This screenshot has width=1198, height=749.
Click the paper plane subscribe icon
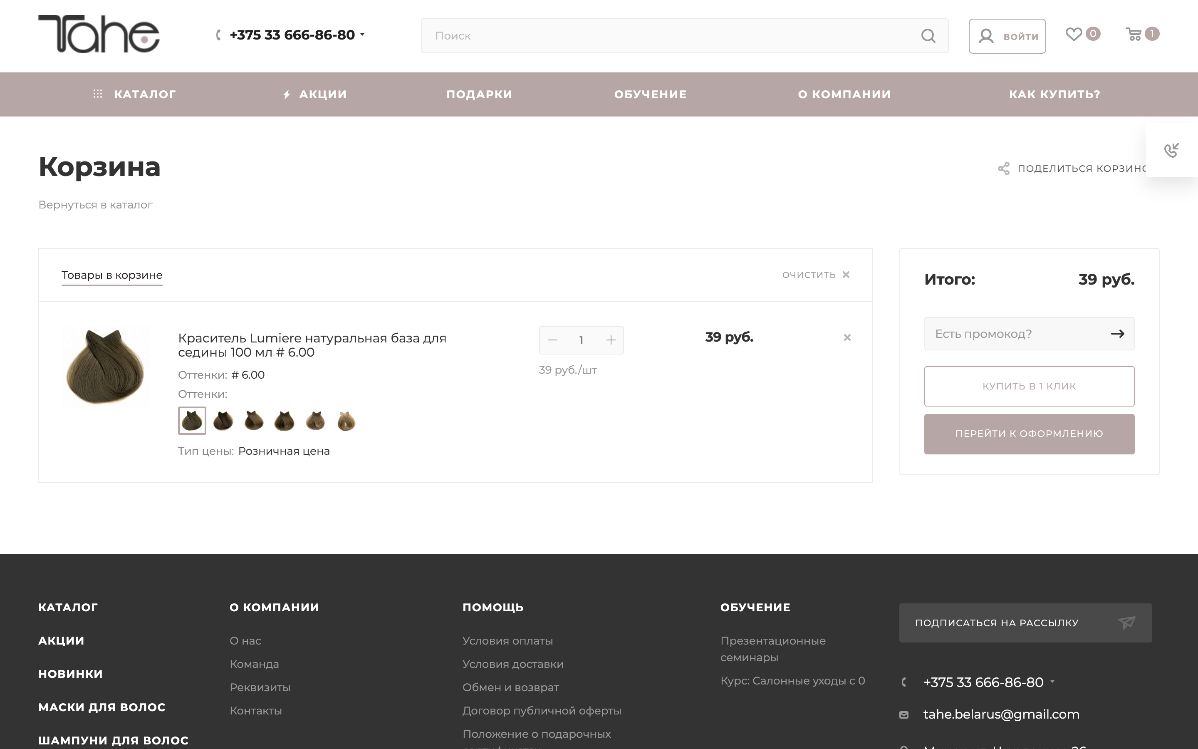(1126, 623)
